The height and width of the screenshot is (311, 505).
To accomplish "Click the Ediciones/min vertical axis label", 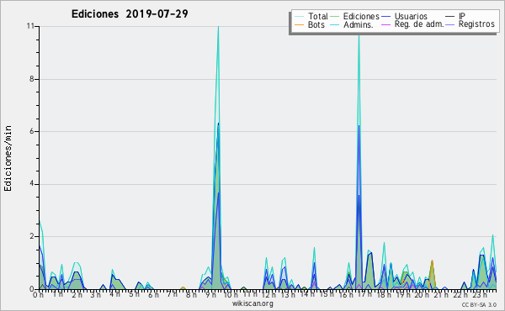I will click(x=8, y=158).
